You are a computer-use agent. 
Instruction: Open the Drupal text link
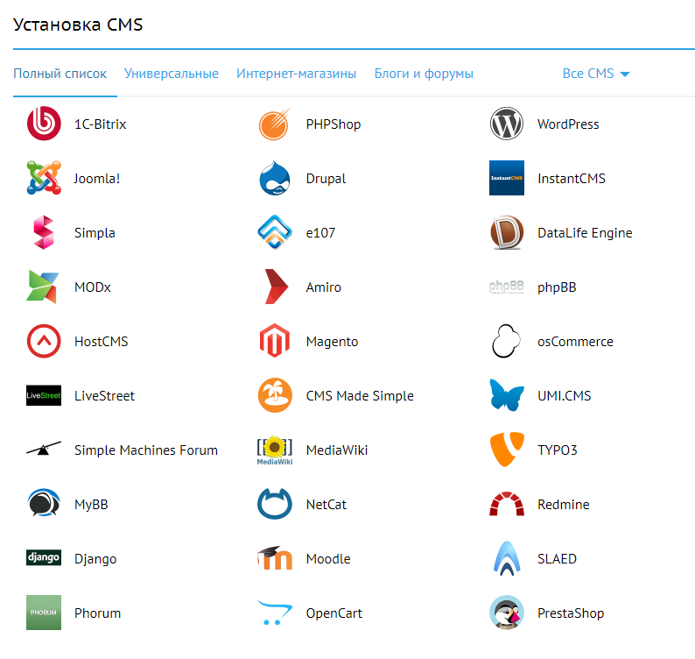coord(326,179)
